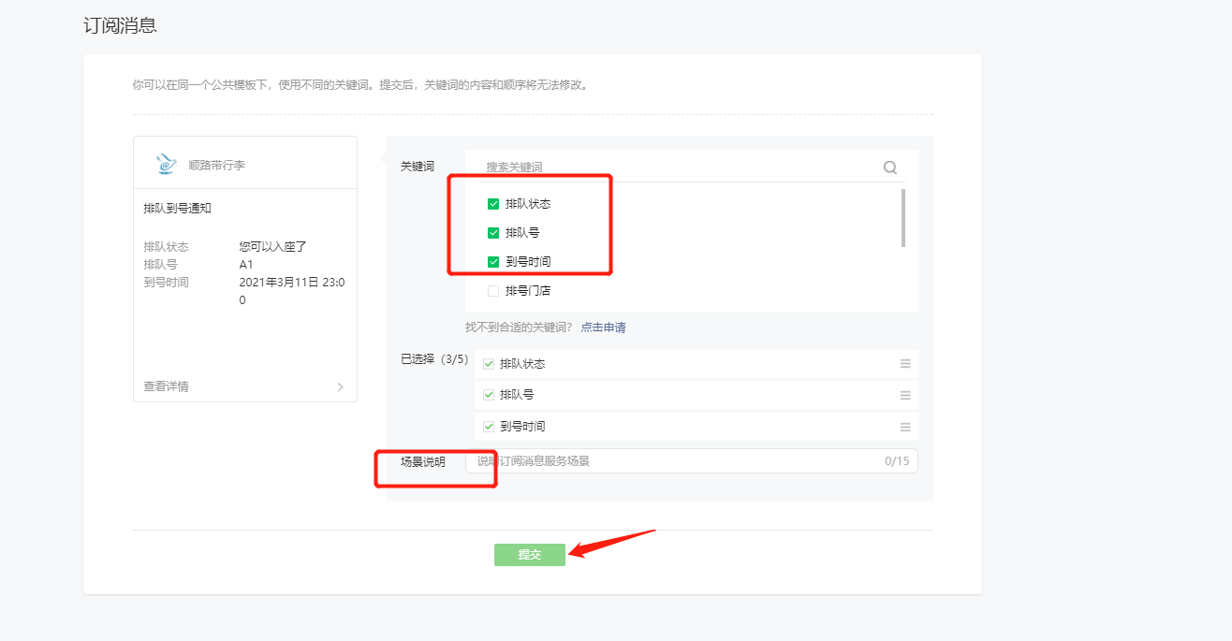Uncheck 排队状态 keyword checkbox in list
1232x641 pixels.
(x=493, y=204)
